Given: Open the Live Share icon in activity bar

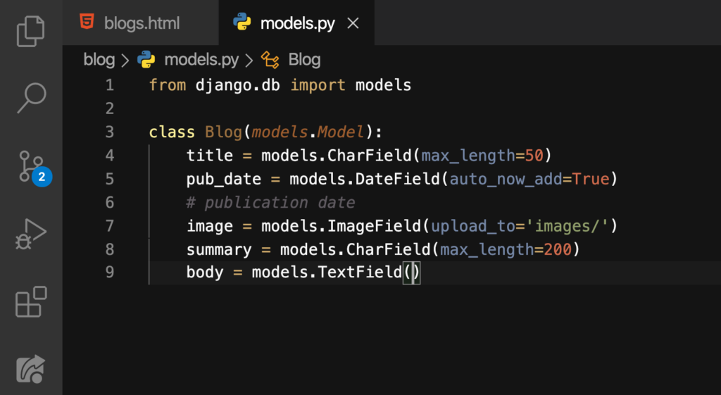Looking at the screenshot, I should click(x=31, y=369).
